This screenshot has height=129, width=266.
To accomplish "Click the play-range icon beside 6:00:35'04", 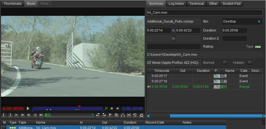I will point(149,87).
